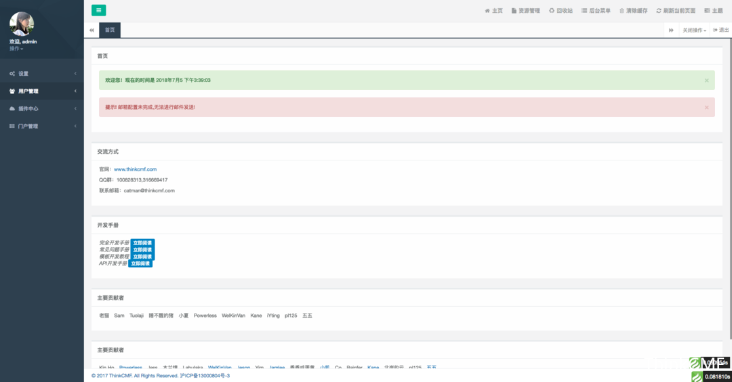Click the tab scroll-left double arrow
This screenshot has width=732, height=382.
[91, 30]
